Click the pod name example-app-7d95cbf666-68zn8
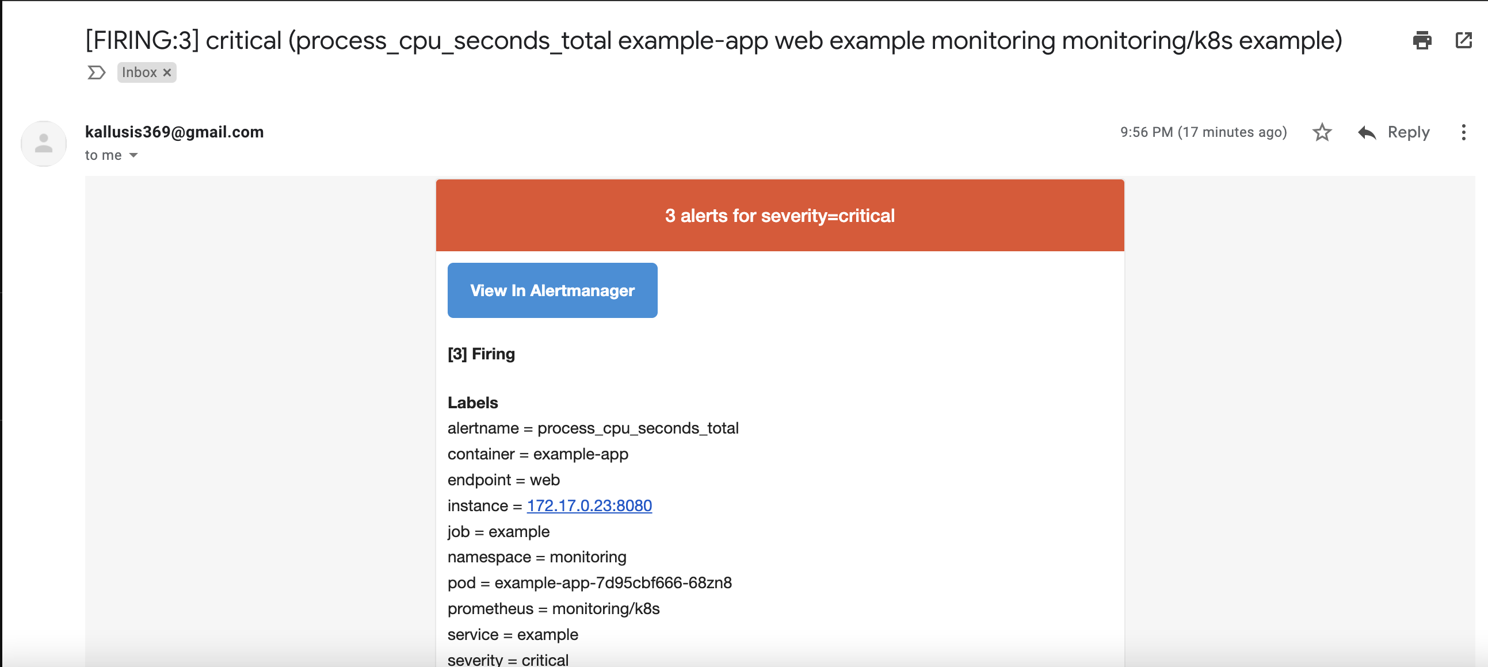The width and height of the screenshot is (1488, 667). [x=612, y=582]
